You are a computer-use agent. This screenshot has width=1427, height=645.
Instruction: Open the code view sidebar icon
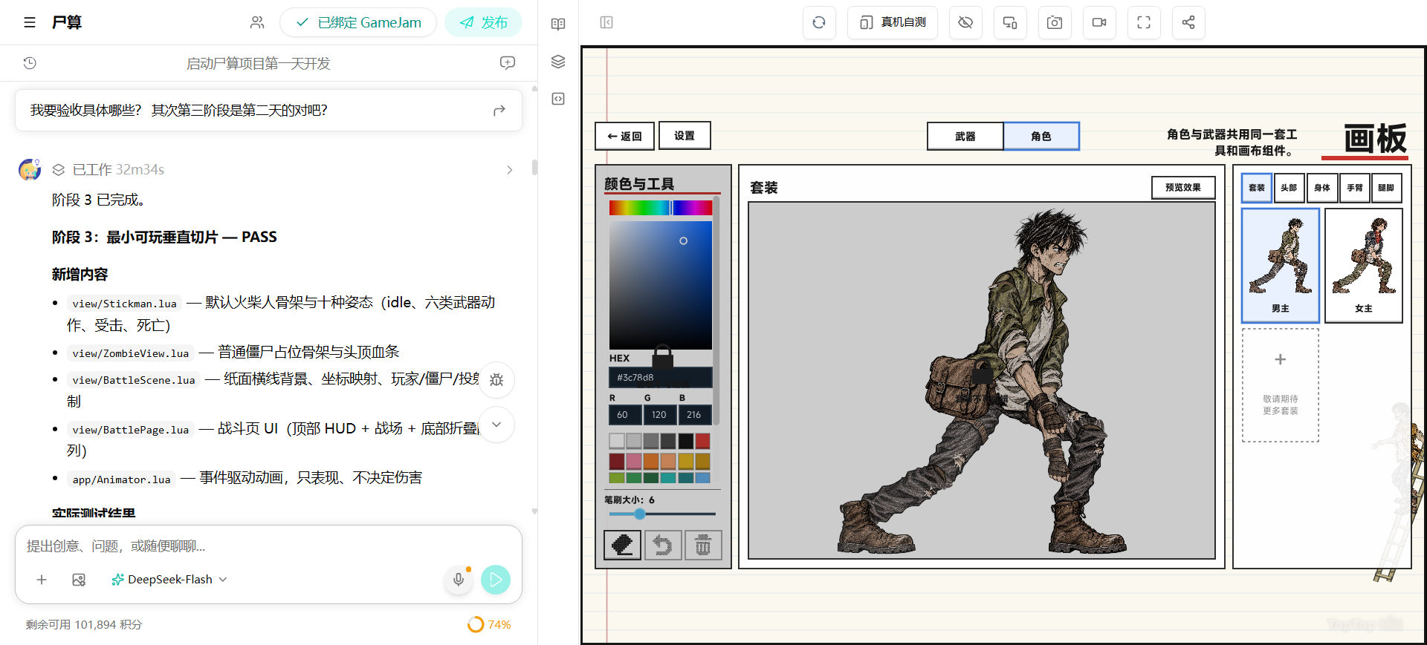click(x=558, y=99)
